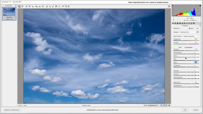
Task: Adjust the Contrast slider
Action: point(186,54)
